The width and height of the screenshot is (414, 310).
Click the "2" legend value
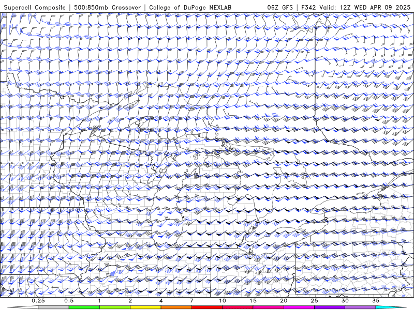[x=130, y=301]
